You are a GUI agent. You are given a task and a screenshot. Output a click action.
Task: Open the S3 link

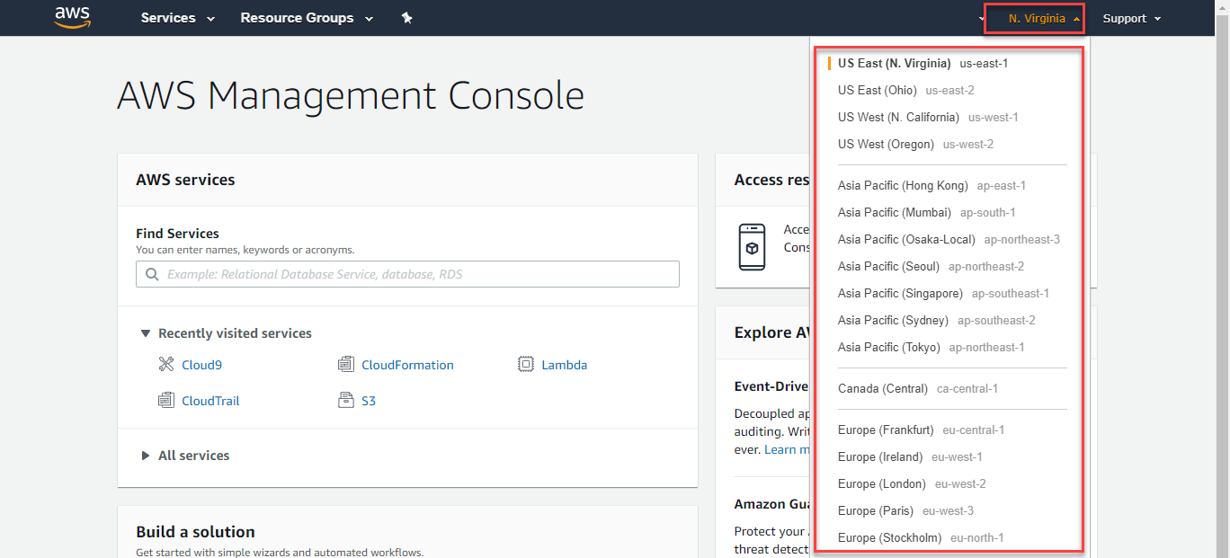[369, 401]
